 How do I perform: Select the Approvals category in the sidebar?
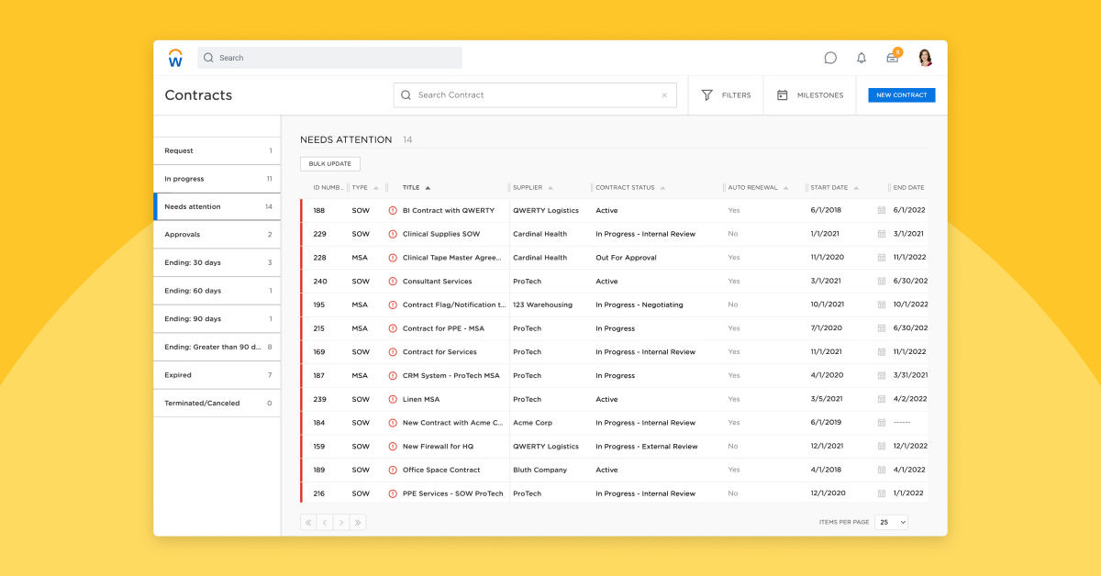217,234
